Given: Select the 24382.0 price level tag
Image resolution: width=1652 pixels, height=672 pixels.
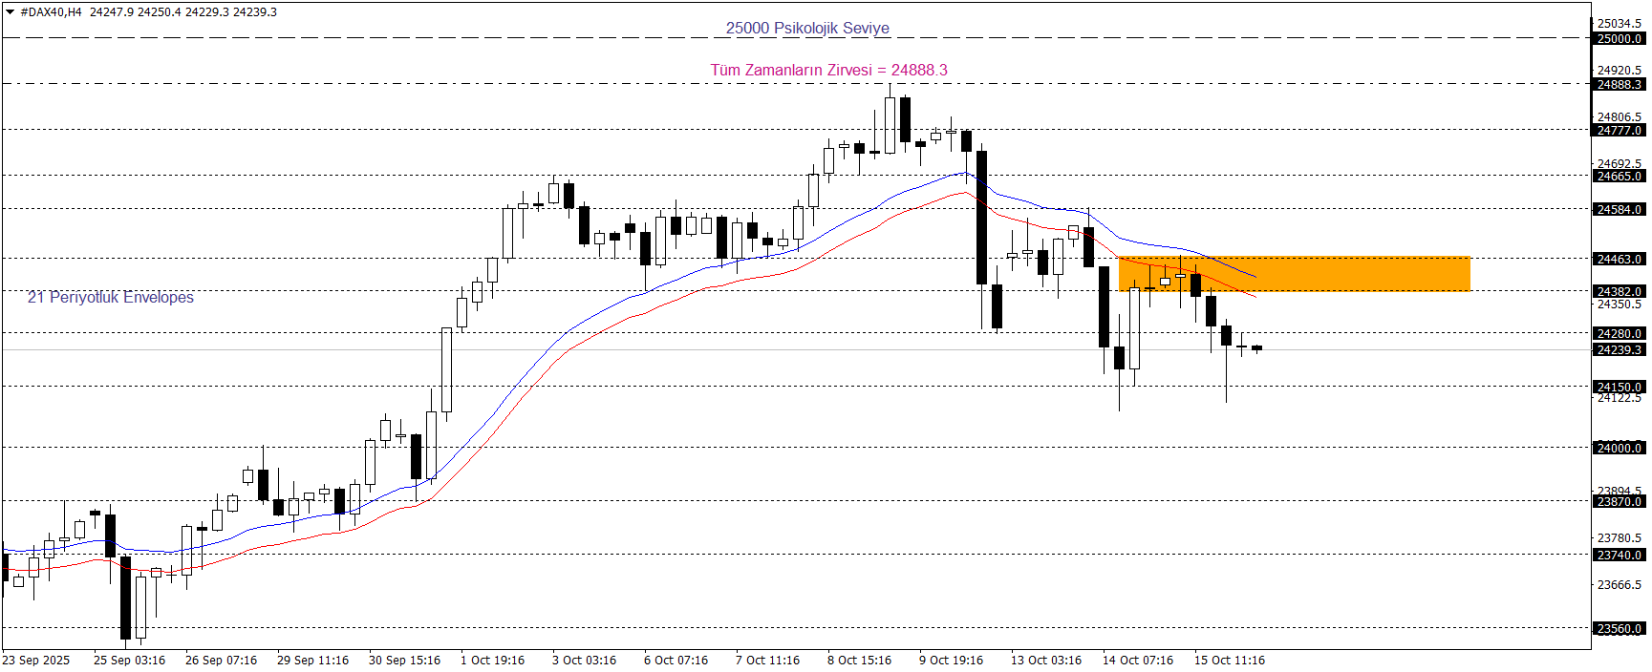Looking at the screenshot, I should pyautogui.click(x=1620, y=292).
